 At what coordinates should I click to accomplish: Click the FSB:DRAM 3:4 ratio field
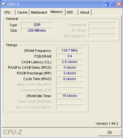click(70, 56)
